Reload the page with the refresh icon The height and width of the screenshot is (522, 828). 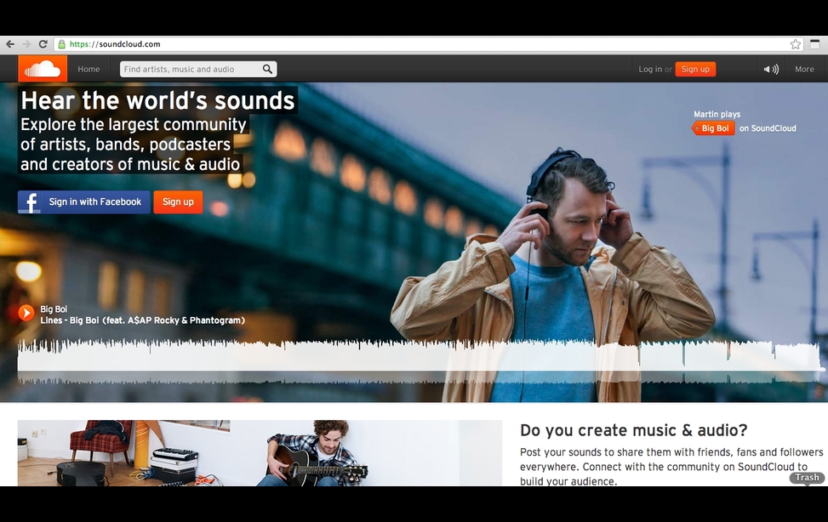(43, 44)
